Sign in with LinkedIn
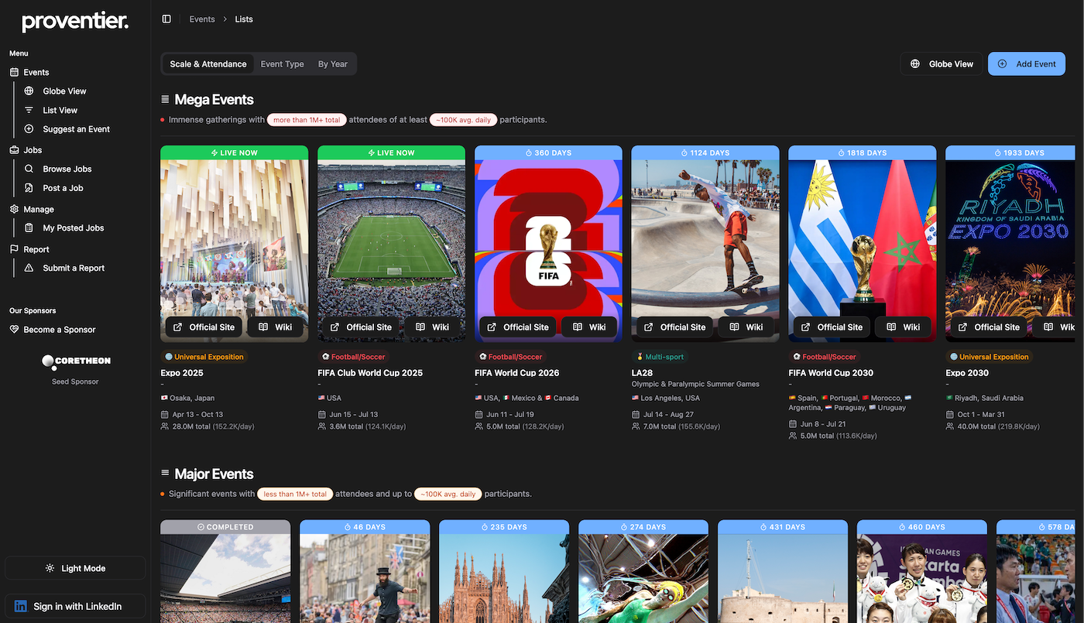The width and height of the screenshot is (1084, 623). point(75,606)
